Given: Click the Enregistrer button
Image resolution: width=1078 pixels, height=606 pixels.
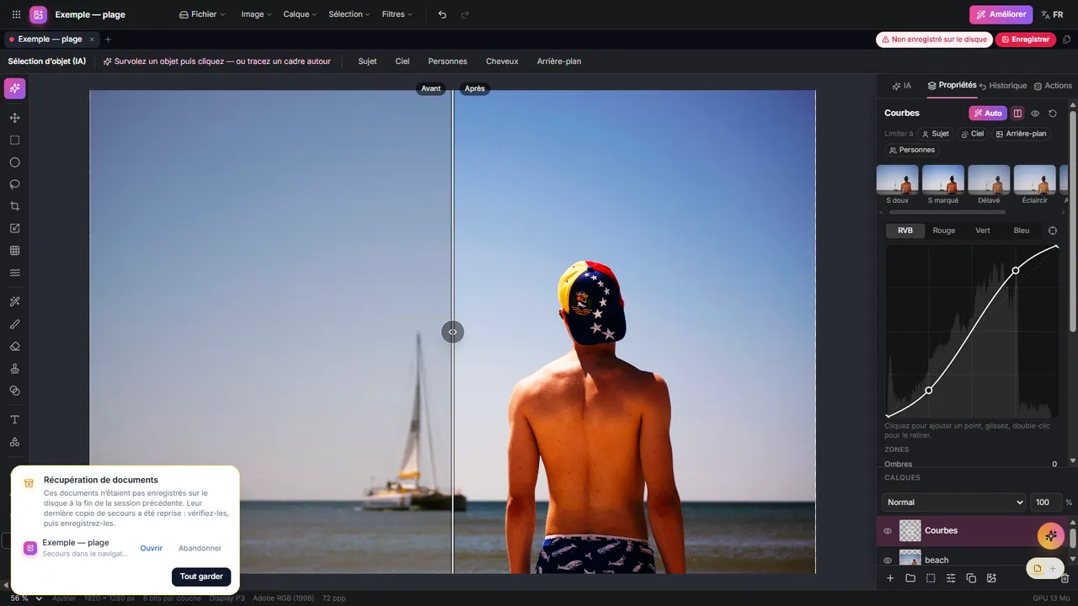Looking at the screenshot, I should point(1025,40).
